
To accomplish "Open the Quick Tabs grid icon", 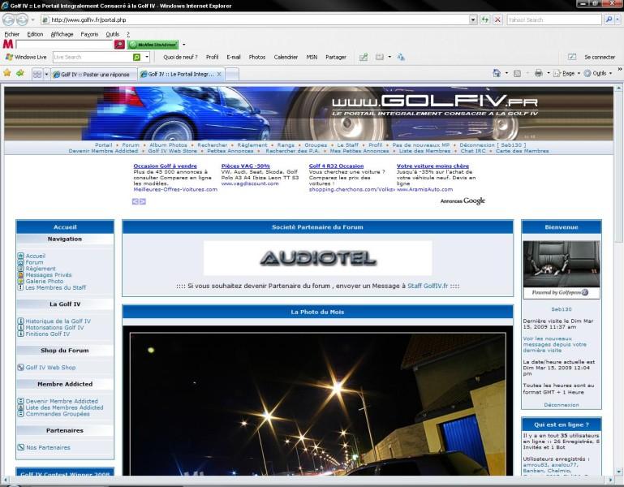I will point(37,74).
